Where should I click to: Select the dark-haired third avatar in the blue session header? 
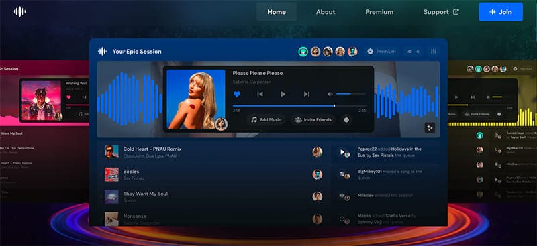(x=328, y=52)
